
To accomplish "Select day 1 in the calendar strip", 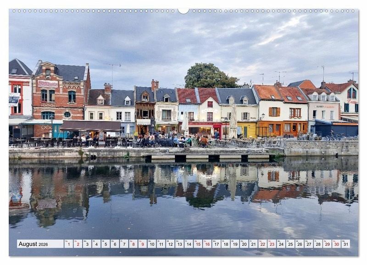I will pyautogui.click(x=68, y=244).
